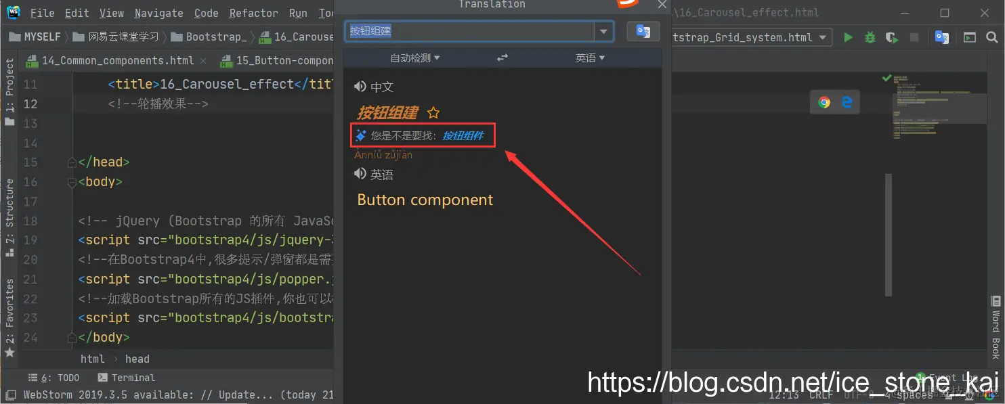1005x404 pixels.
Task: Open the 英语 target language dropdown
Action: [x=590, y=58]
